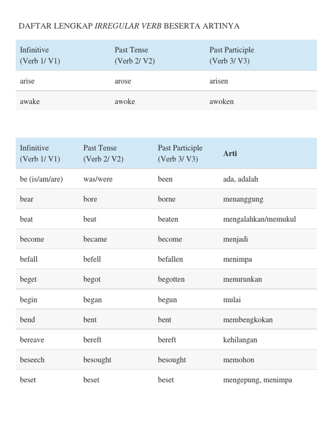This screenshot has height=422, width=317.
Task: Click the word 'borne'
Action: (166, 199)
